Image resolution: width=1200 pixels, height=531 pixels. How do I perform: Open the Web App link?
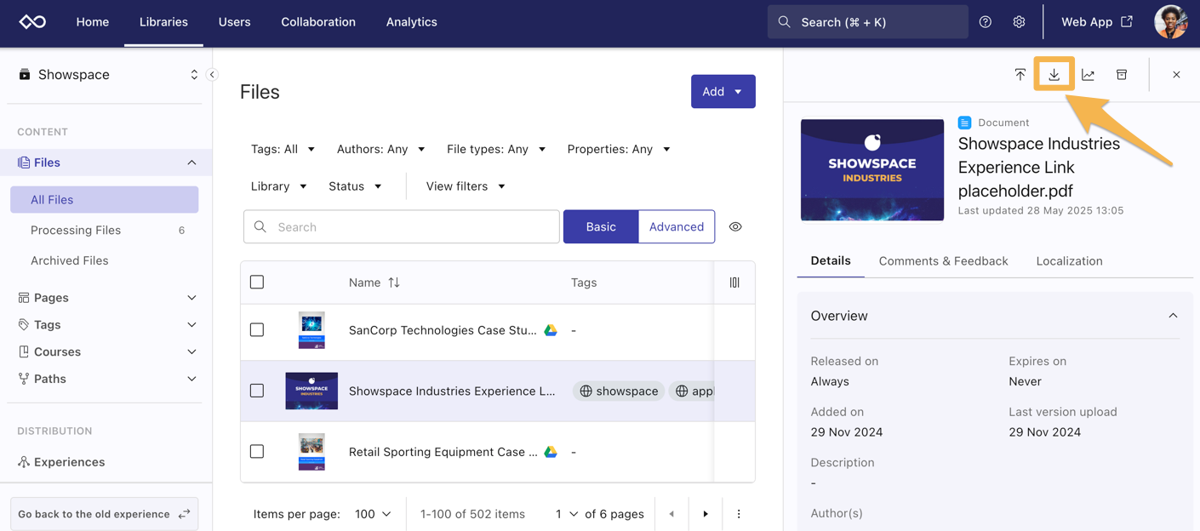tap(1097, 22)
